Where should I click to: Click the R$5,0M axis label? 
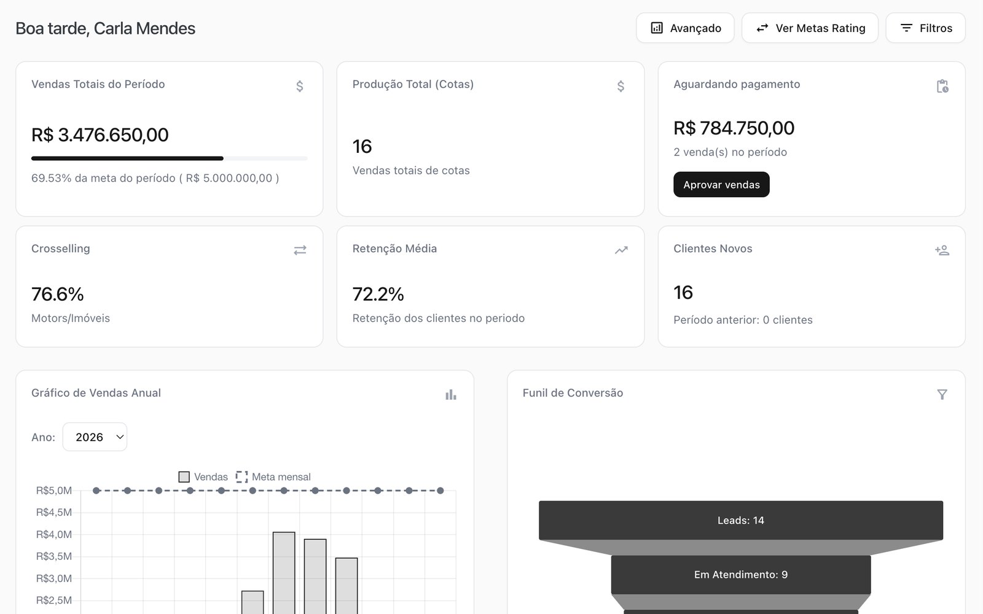coord(54,491)
